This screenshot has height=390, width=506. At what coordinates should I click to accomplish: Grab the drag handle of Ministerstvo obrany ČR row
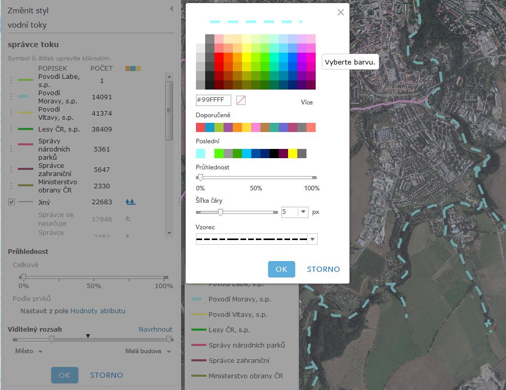[x=11, y=186]
